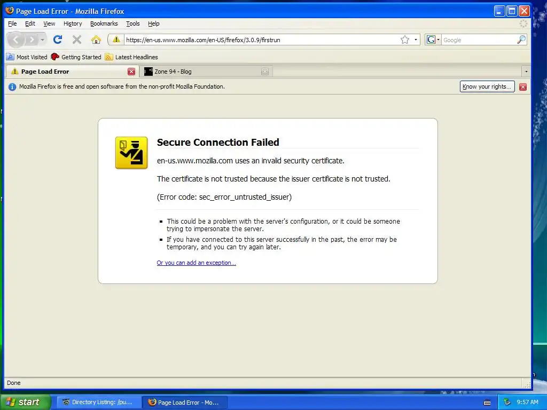Click the Back navigation arrow
547x410 pixels.
15,40
